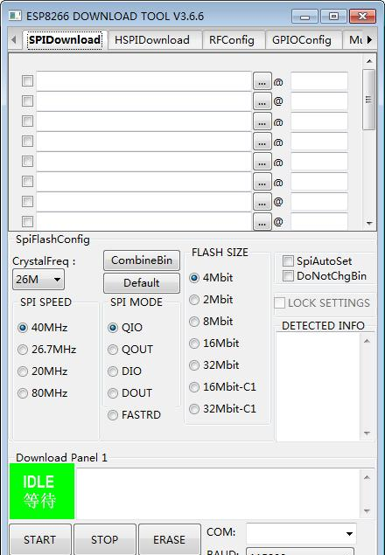This screenshot has width=385, height=555.
Task: Click the browse button for first file row
Action: 262,81
